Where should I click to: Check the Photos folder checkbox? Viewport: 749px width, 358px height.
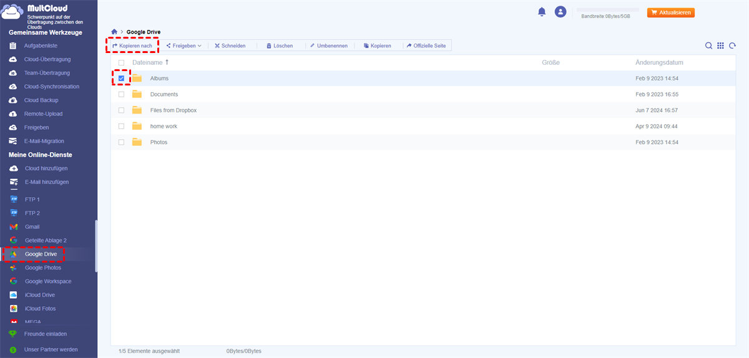[x=121, y=142]
